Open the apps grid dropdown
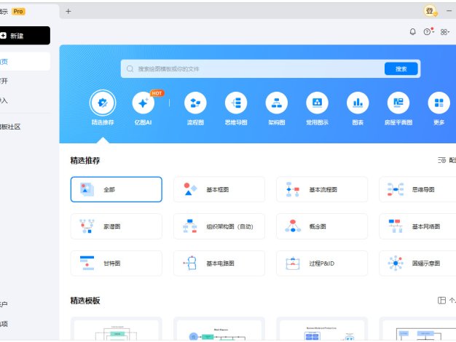Screen dimensions: 456x342 [444, 32]
